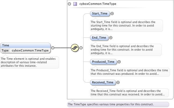Click the yellow sequence compositor icon
The height and width of the screenshot is (108, 174).
74,48
